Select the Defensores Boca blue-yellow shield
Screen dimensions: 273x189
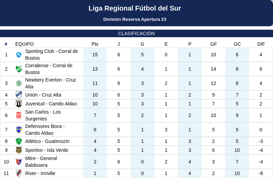point(19,130)
